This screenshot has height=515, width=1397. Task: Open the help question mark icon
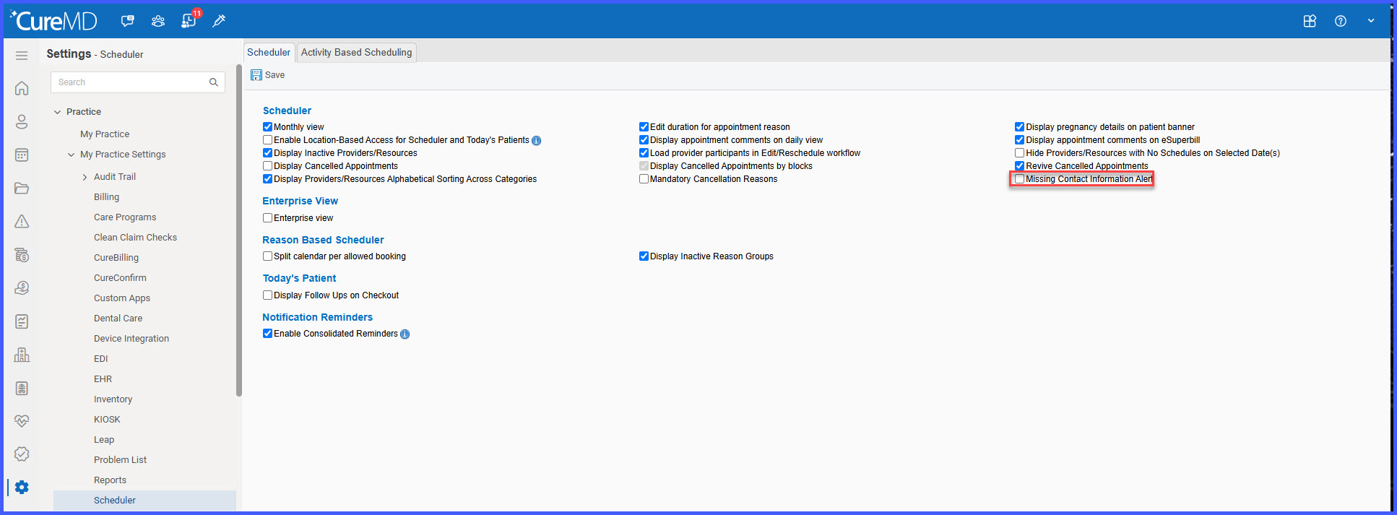[1341, 21]
